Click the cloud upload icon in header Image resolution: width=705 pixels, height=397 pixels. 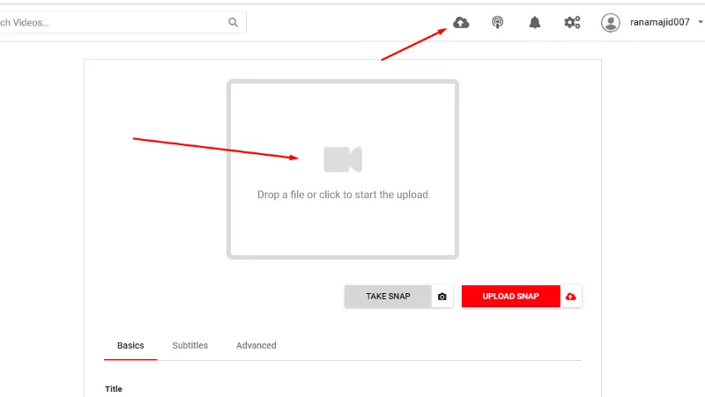tap(461, 23)
